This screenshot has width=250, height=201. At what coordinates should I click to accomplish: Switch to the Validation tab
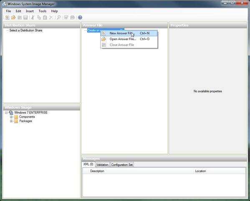102,165
